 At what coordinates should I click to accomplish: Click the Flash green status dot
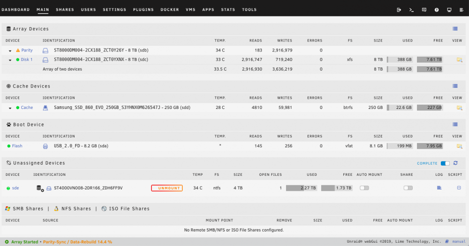(x=8, y=146)
